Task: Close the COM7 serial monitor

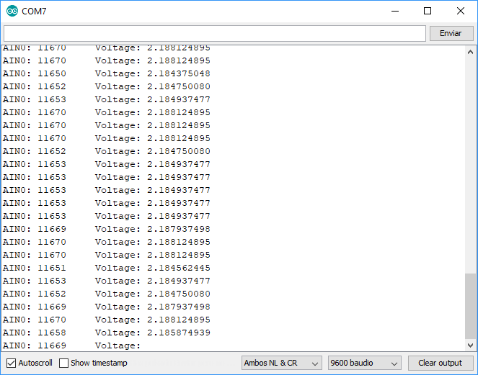Action: (461, 11)
